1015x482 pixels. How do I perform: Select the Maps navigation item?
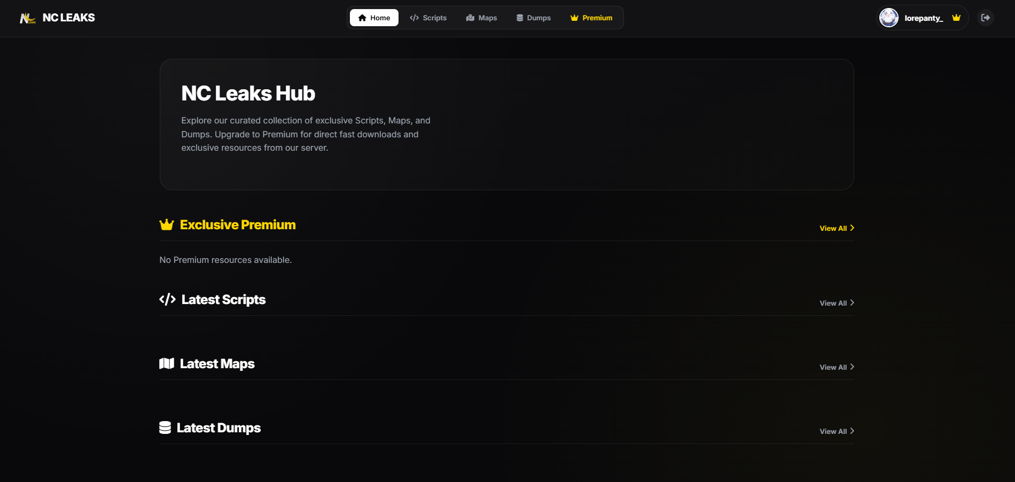click(487, 18)
